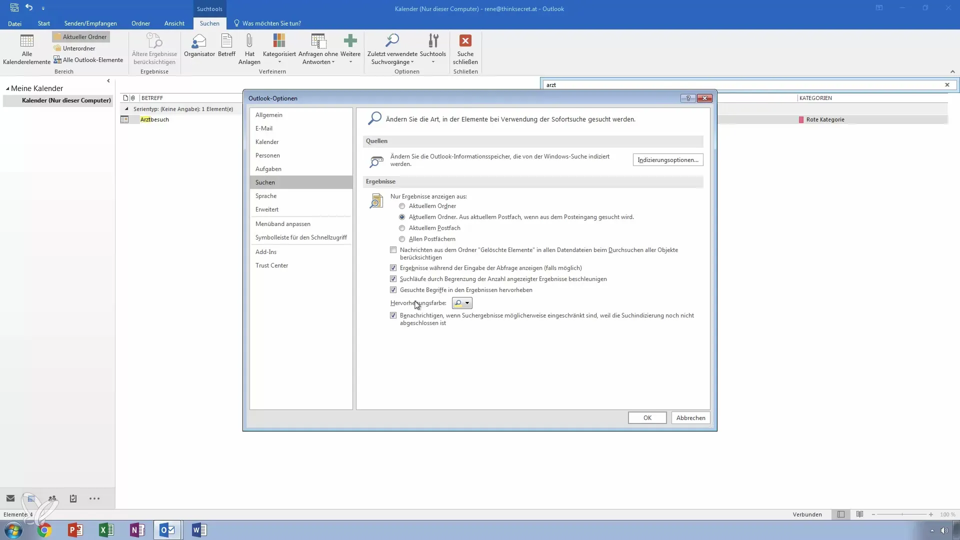This screenshot has height=540, width=960.
Task: Click OK in Outlook-Optionen dialog
Action: [647, 418]
